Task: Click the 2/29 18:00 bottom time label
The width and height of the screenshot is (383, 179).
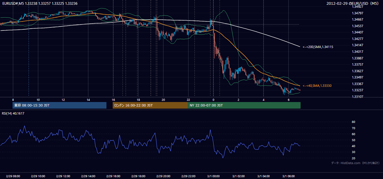Action: [x=138, y=176]
